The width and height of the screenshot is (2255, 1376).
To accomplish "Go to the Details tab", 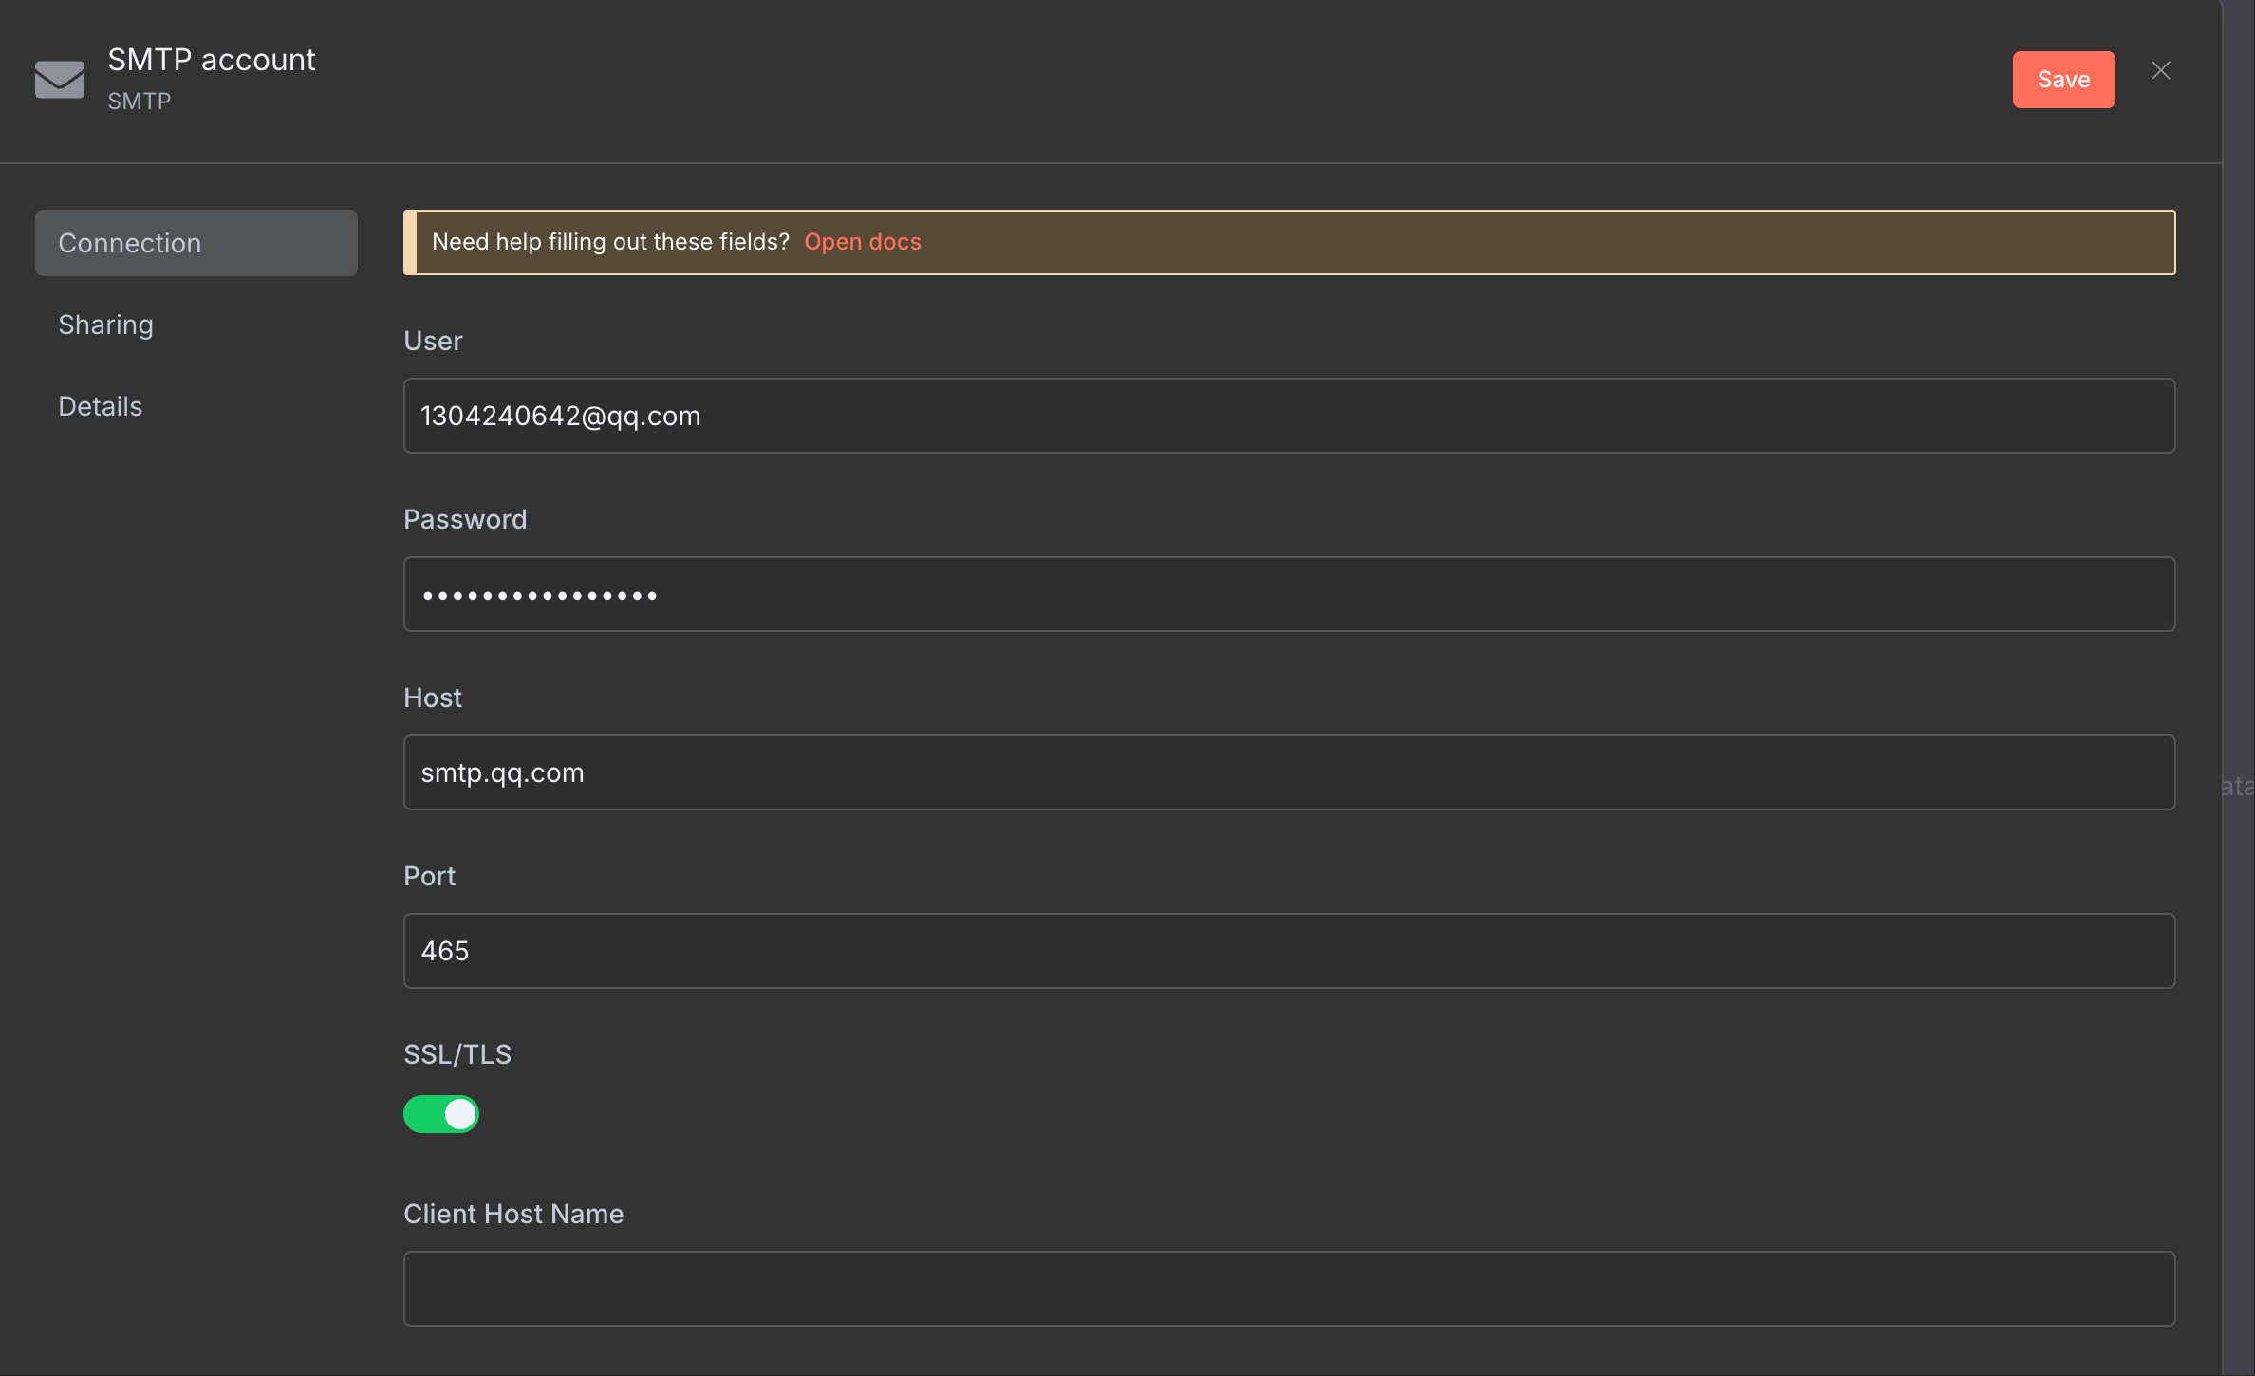I will tap(100, 406).
